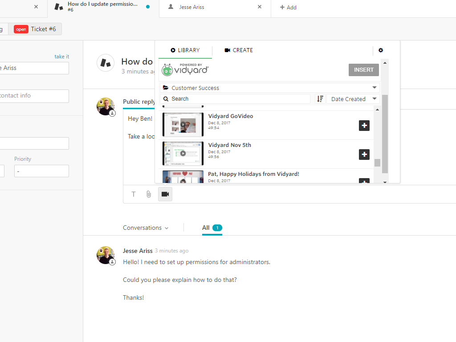
Task: Open the Vidyard settings gear icon
Action: (380, 50)
